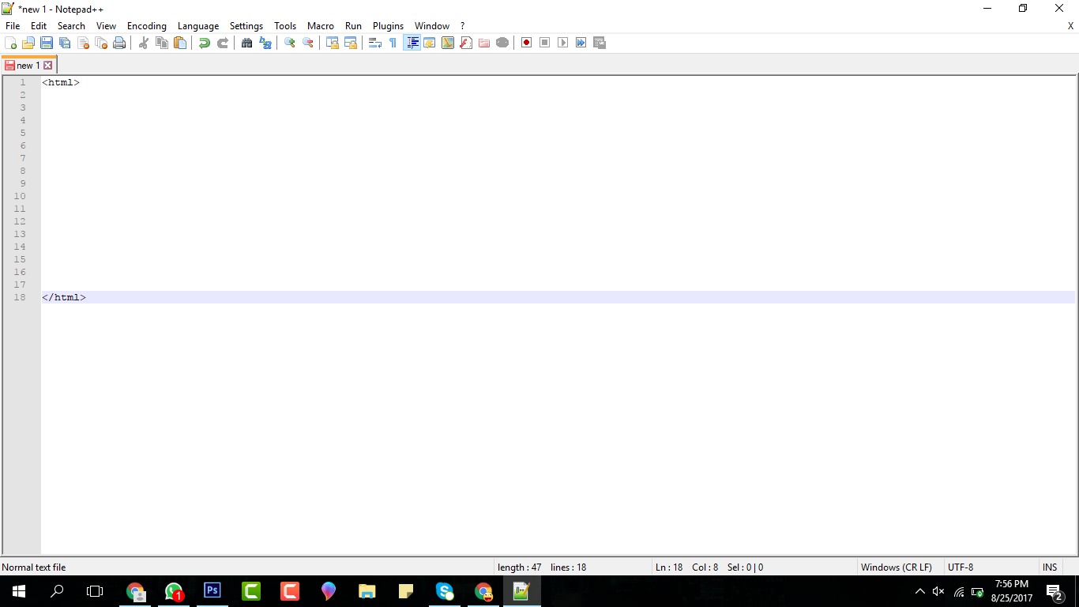
Task: Open the Plugins menu
Action: [388, 26]
